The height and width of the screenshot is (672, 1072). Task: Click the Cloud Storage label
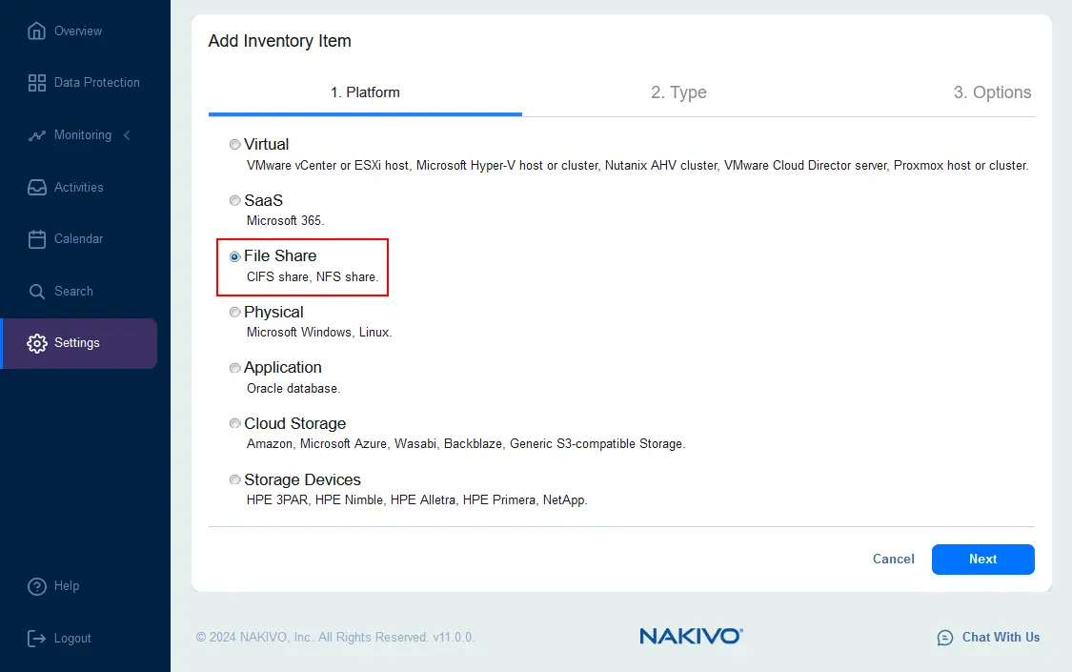(x=294, y=423)
